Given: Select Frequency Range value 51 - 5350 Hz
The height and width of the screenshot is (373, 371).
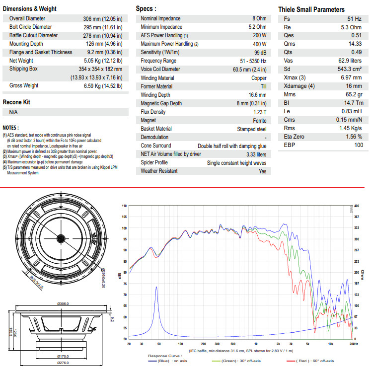Looking at the screenshot, I should (x=253, y=61).
